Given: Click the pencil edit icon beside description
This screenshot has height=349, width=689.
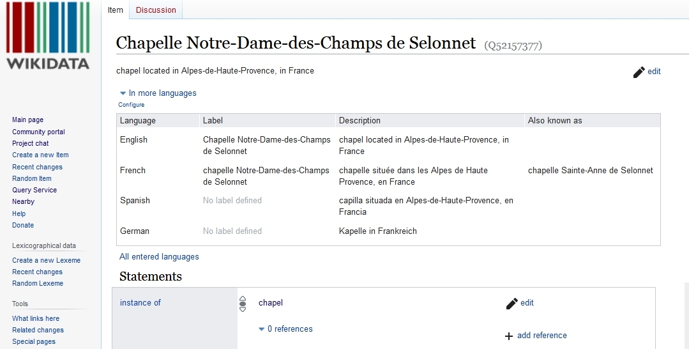Looking at the screenshot, I should [639, 72].
